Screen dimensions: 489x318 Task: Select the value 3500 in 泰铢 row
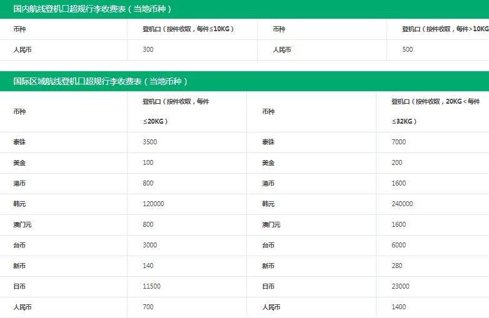(150, 142)
